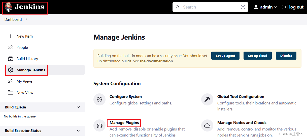Viewport: 307px width, 138px height.
Task: Click the Set up cloud button
Action: pyautogui.click(x=258, y=56)
